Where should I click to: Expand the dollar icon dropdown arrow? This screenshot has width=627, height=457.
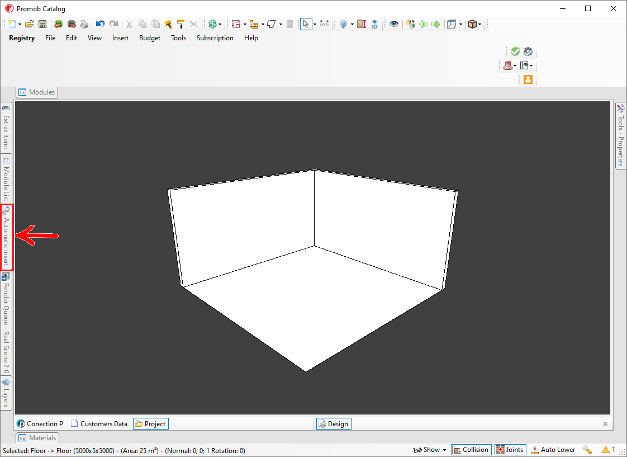(220, 25)
